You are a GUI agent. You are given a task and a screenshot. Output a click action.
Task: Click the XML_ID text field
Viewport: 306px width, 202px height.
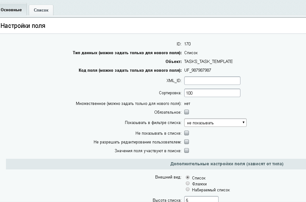pos(212,80)
